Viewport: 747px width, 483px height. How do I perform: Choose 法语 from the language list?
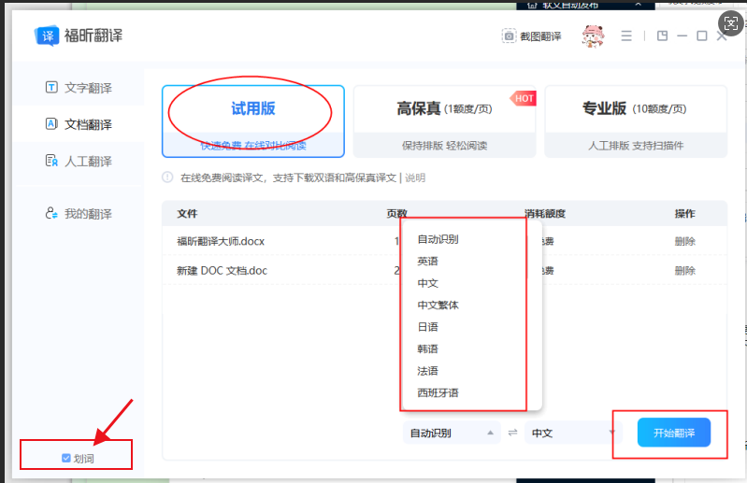(427, 371)
